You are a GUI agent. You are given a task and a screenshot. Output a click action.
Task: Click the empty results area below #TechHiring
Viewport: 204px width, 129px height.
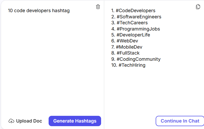pyautogui.click(x=154, y=90)
